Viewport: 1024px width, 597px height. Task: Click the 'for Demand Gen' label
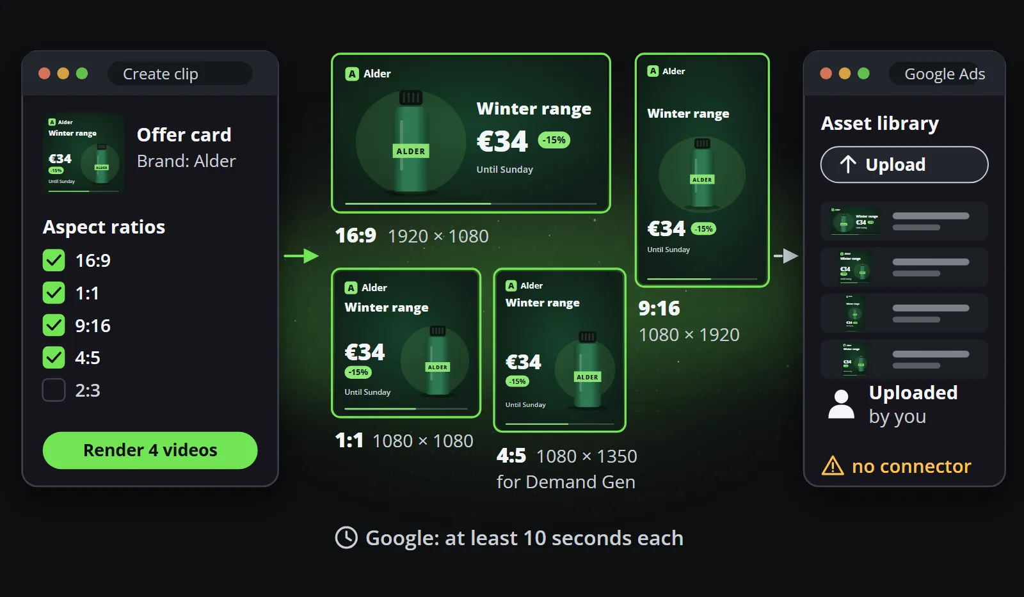566,482
